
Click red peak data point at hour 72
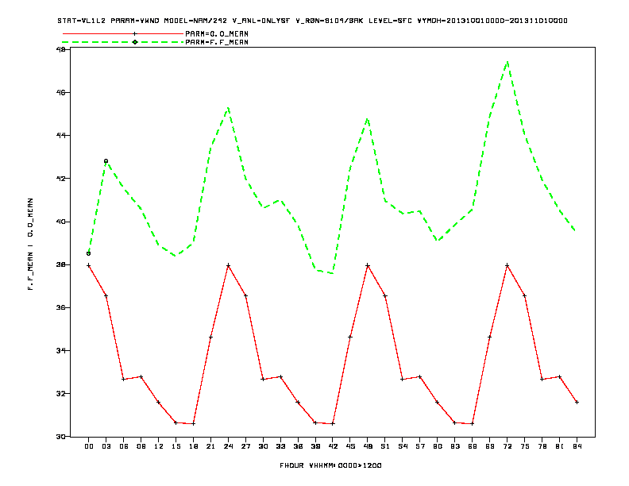tap(507, 265)
